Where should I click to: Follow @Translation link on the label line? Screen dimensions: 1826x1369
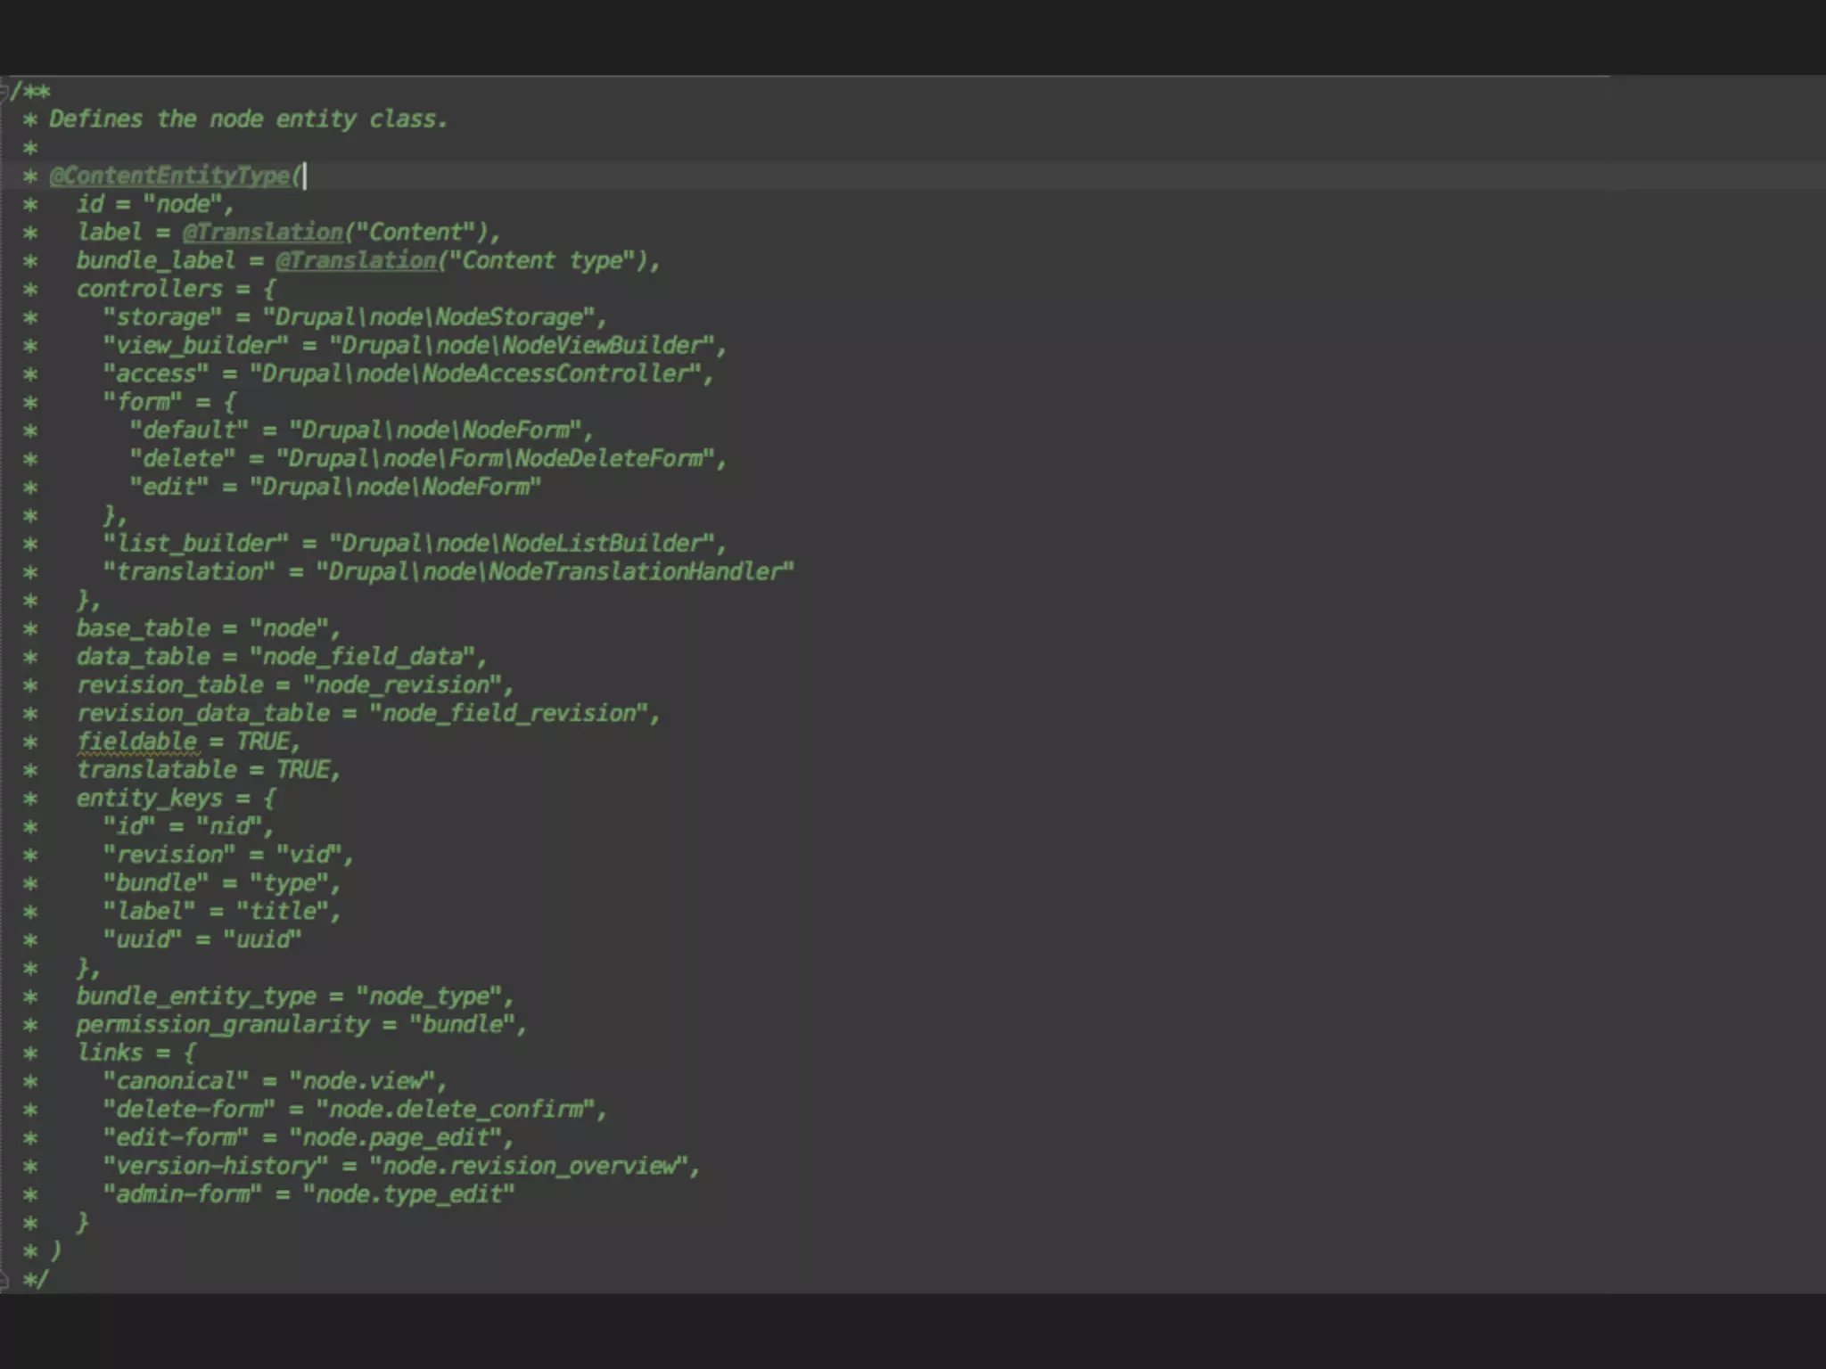pos(262,233)
